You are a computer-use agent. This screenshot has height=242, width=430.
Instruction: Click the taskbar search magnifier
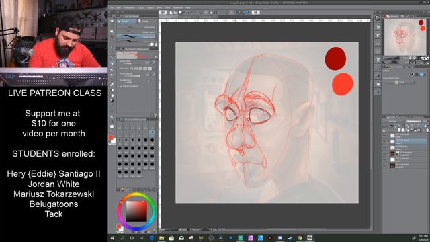[x=122, y=238]
